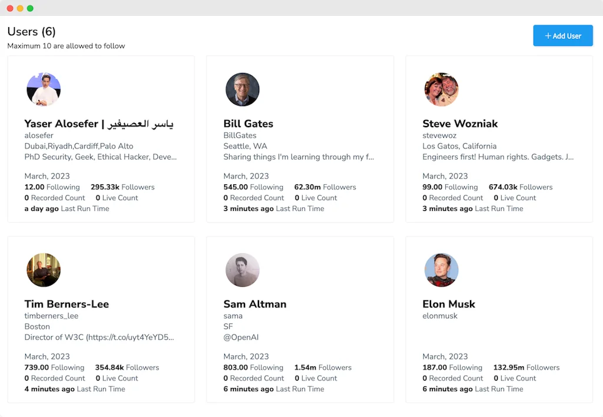The width and height of the screenshot is (603, 417).
Task: Select the Tim Berners-Lee name heading
Action: coord(66,304)
